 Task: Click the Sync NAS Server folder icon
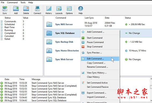pyautogui.click(x=49, y=24)
